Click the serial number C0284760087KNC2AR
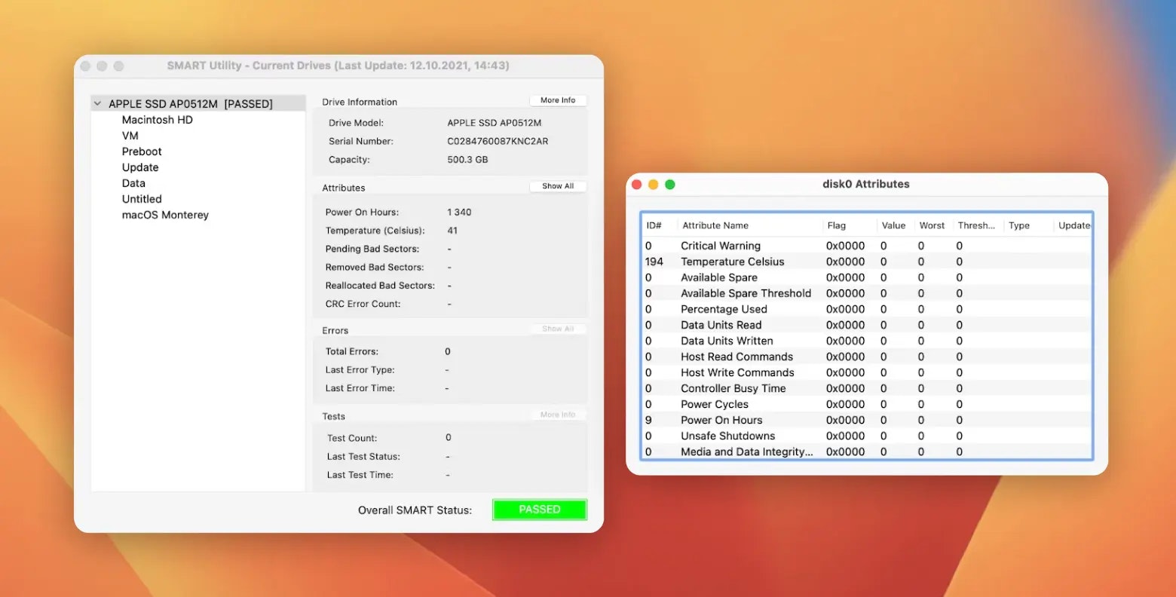This screenshot has height=597, width=1176. [498, 141]
